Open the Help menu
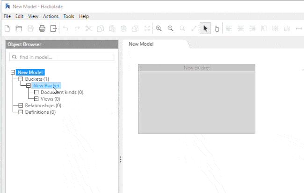Viewport: 304px width, 193px height. [84, 16]
